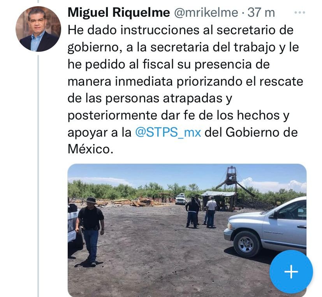Image resolution: width=322 pixels, height=297 pixels.
Task: Open the attached mine site photo
Action: 187,230
